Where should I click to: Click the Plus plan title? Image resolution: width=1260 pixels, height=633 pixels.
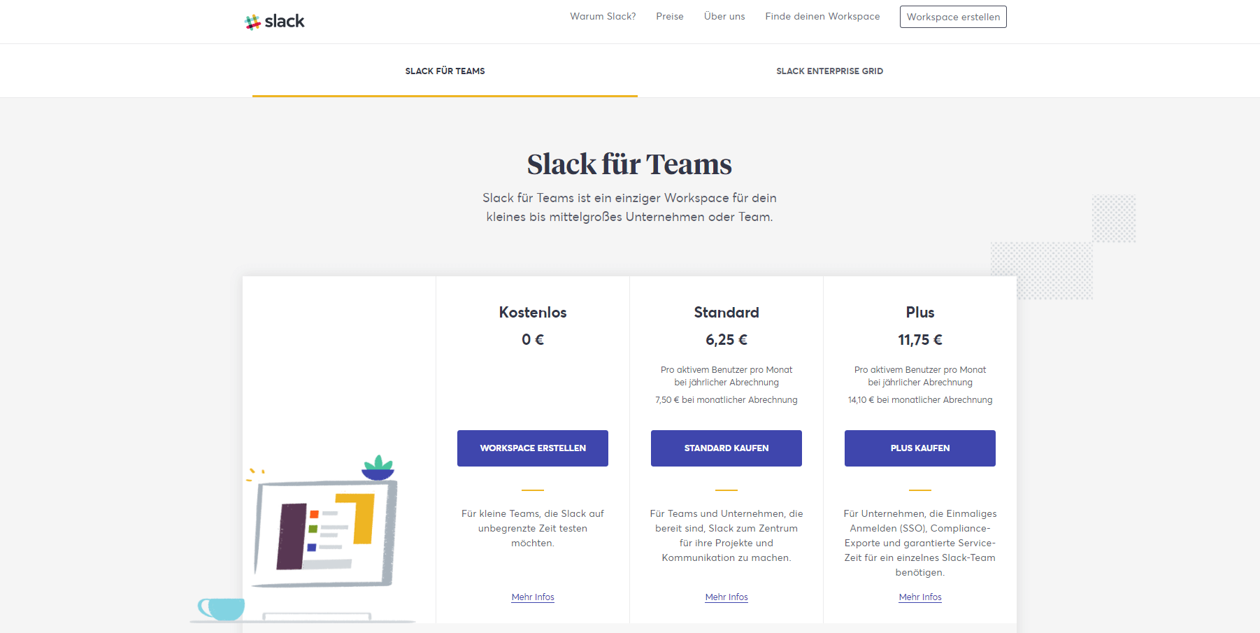(920, 313)
